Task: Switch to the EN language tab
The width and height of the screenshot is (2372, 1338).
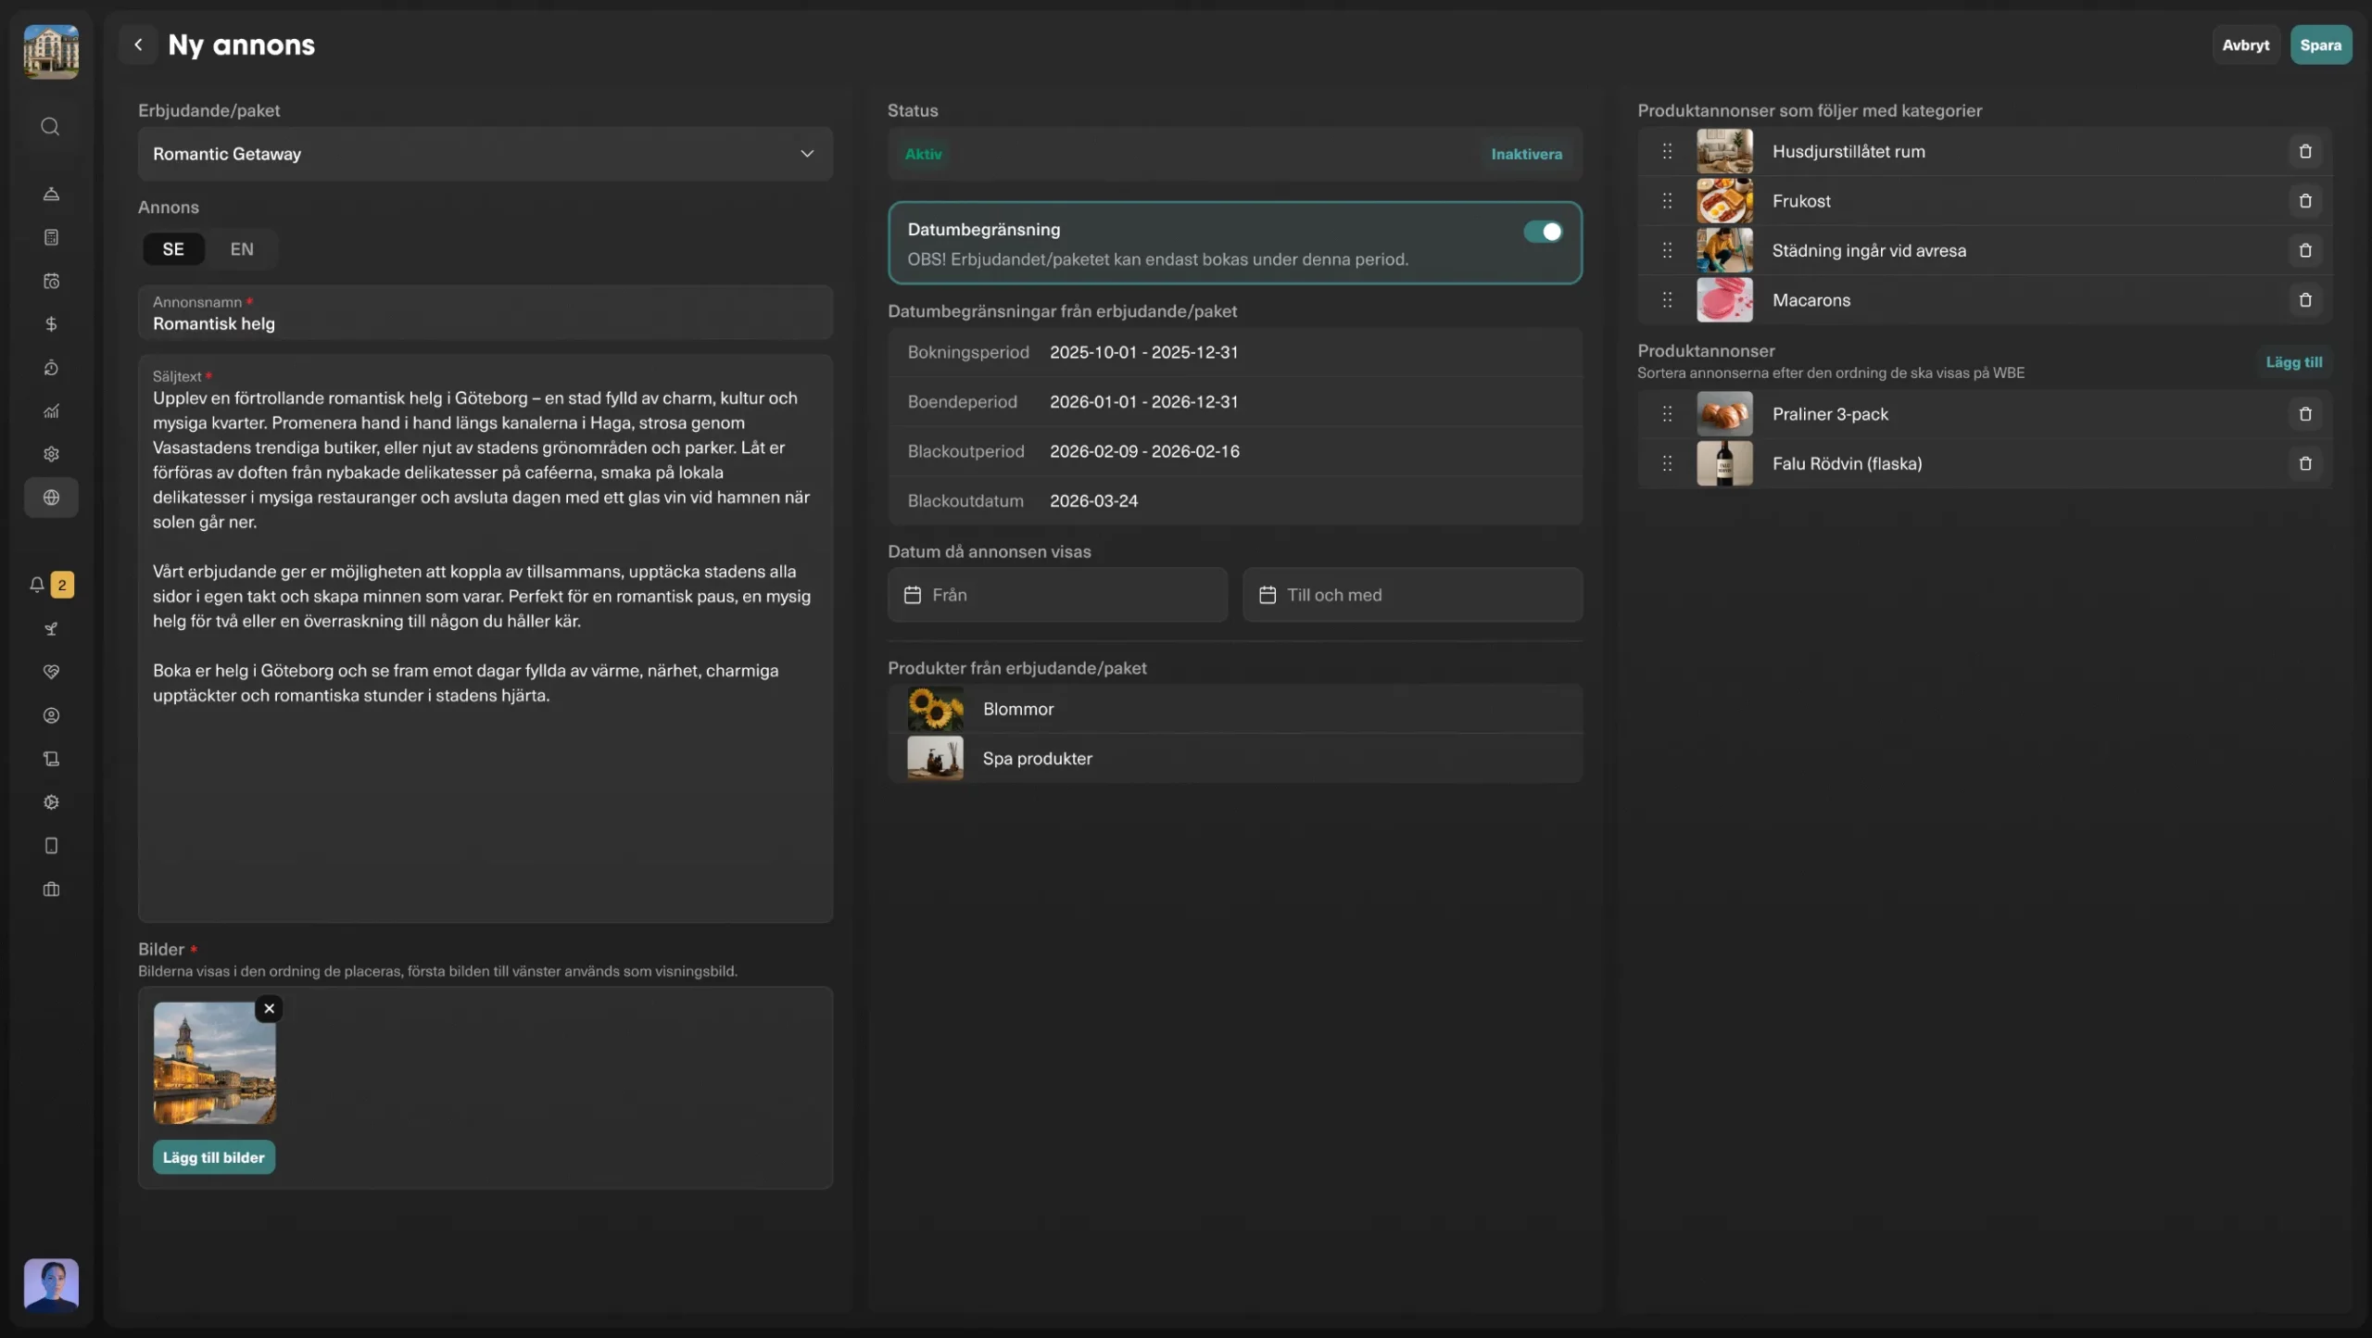Action: coord(242,249)
